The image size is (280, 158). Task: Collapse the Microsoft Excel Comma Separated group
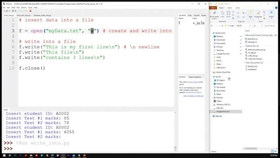(x=244, y=35)
